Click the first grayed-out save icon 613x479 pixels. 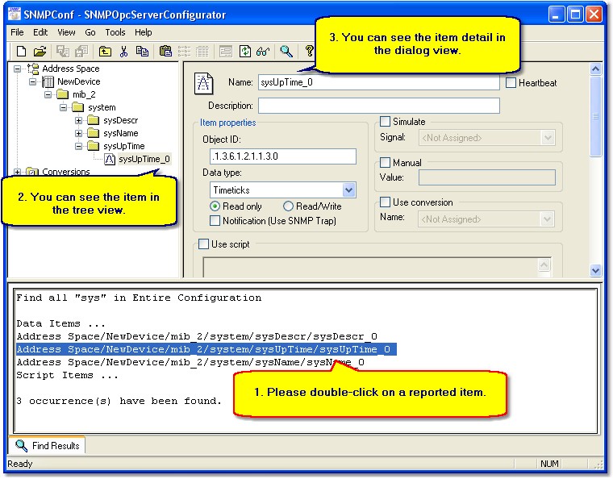click(x=62, y=51)
